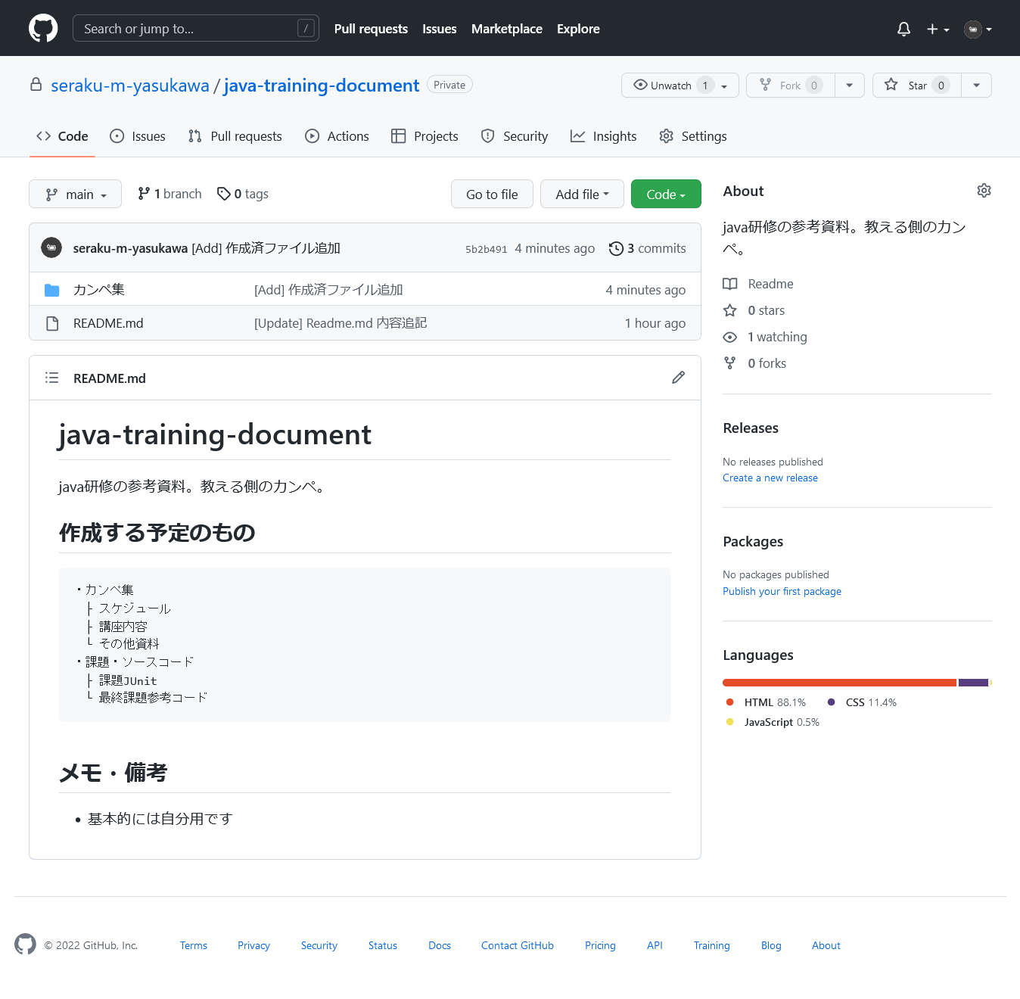Screen dimensions: 1020x999
Task: Open the カンペ集 folder
Action: coord(99,289)
